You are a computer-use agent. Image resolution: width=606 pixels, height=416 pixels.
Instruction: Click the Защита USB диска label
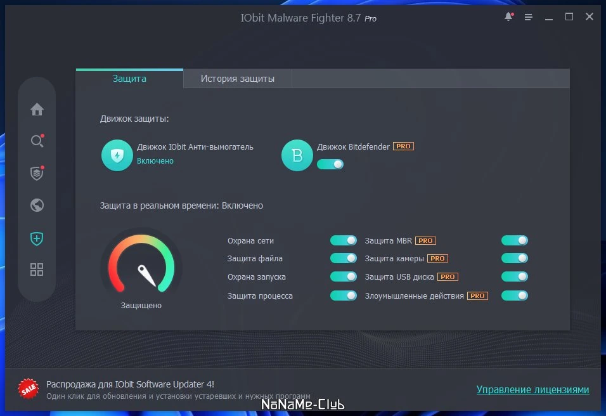(399, 277)
